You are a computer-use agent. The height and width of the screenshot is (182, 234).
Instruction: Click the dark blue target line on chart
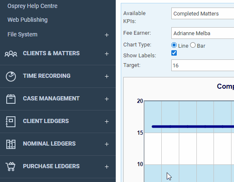tap(193, 127)
